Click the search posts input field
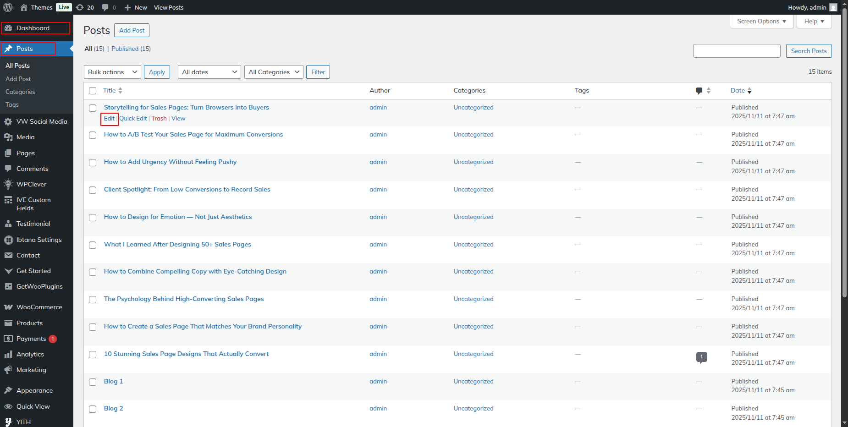 pos(736,51)
